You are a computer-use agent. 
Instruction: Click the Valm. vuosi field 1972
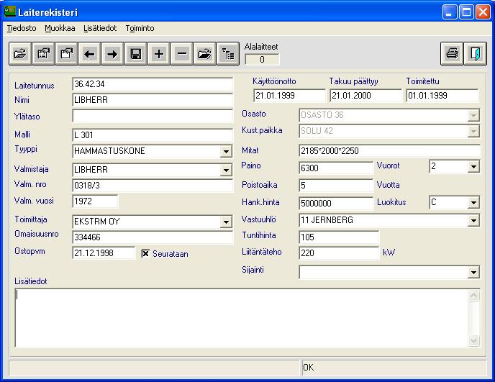click(95, 201)
